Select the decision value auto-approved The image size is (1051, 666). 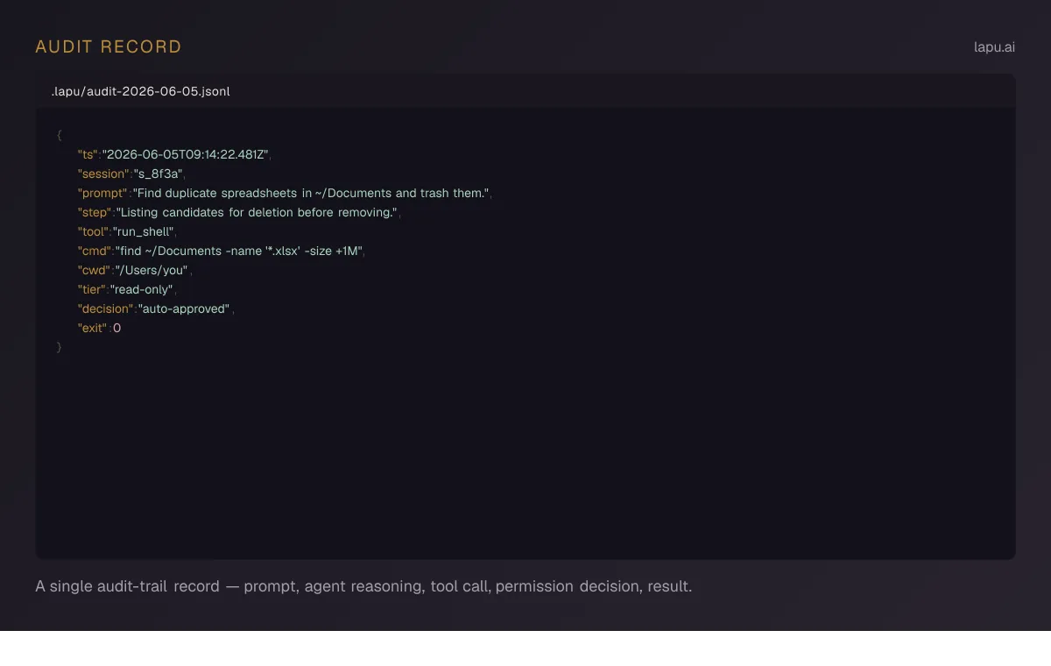point(184,308)
